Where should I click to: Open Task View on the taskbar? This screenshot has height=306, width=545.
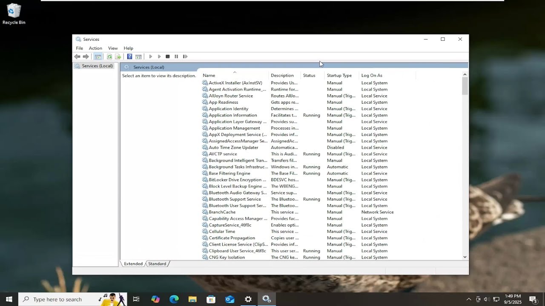136,299
